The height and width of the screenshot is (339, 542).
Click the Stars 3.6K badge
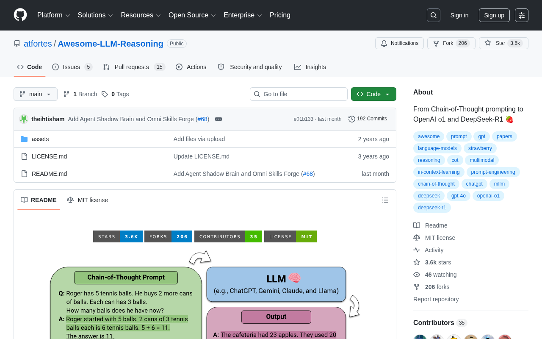click(118, 236)
